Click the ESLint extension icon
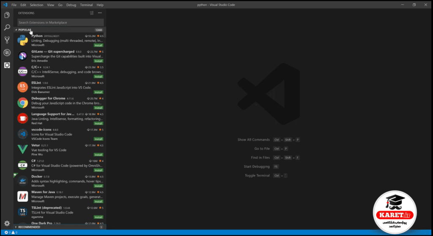Viewport: 433px width, 236px height. coord(23,87)
